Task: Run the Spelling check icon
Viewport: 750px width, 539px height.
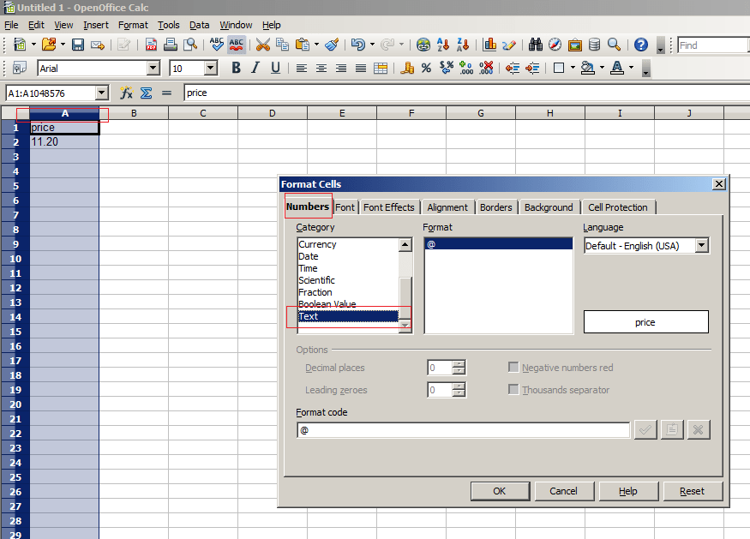Action: pos(217,45)
